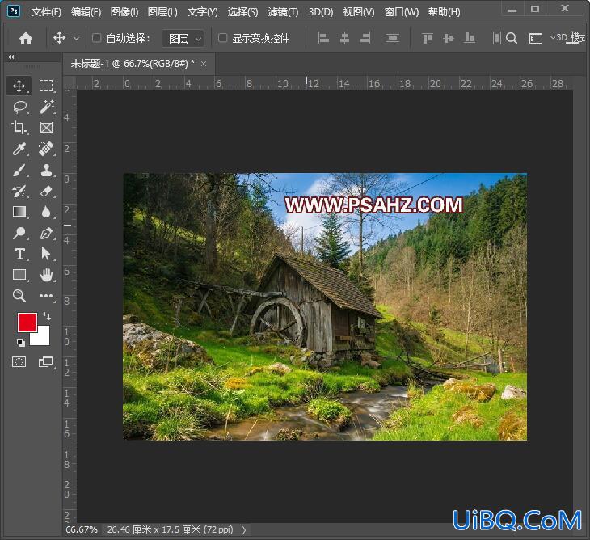Click the Home icon in options bar
This screenshot has height=540, width=590.
[x=26, y=38]
